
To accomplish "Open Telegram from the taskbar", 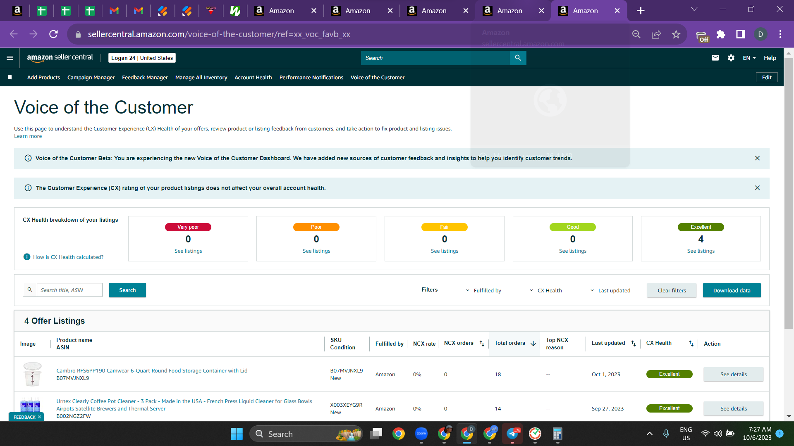I will 512,434.
